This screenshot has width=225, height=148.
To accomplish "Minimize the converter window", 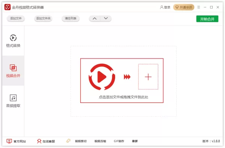I will [x=205, y=7].
